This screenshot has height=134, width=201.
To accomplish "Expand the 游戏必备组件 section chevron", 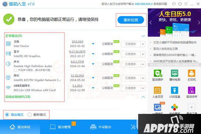I will 143,97.
